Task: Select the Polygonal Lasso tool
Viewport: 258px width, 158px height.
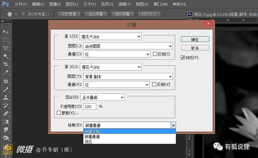Action: [x=6, y=48]
